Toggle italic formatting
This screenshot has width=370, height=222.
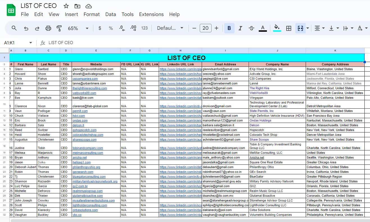[x=240, y=28]
